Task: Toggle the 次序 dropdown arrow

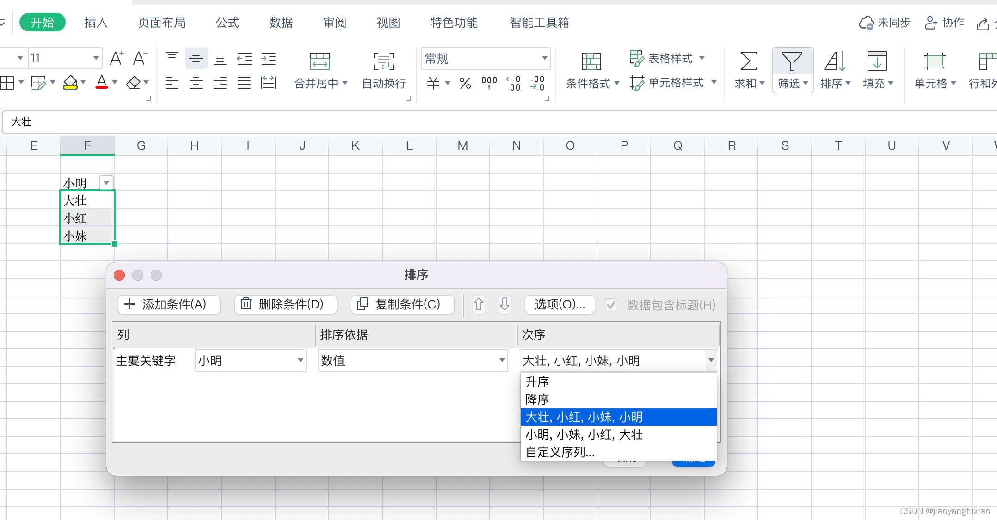Action: (711, 360)
